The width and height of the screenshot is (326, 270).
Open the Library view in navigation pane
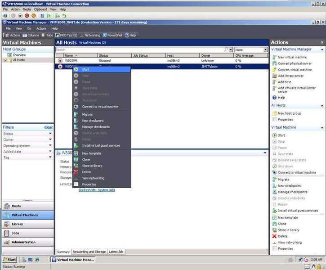click(28, 224)
